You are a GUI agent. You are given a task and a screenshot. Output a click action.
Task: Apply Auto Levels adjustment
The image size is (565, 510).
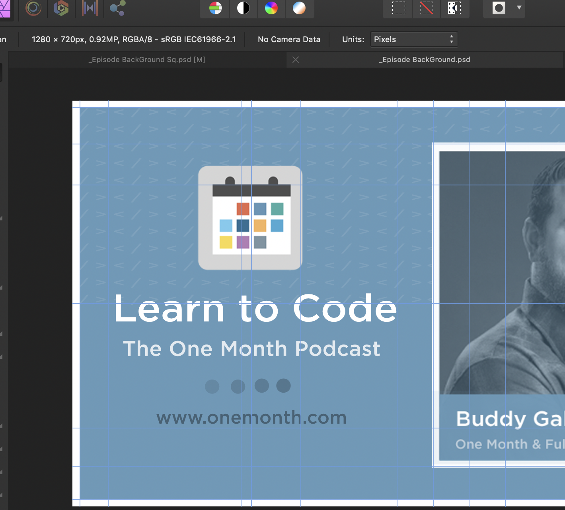[215, 8]
